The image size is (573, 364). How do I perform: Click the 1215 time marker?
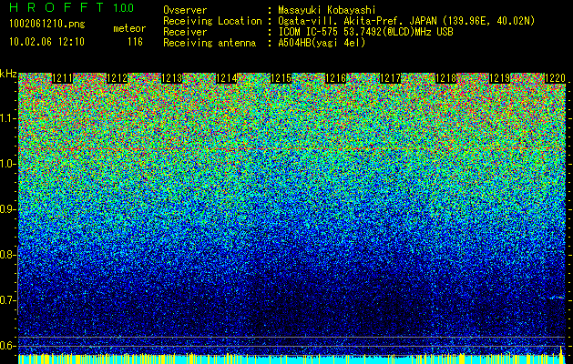pos(281,78)
